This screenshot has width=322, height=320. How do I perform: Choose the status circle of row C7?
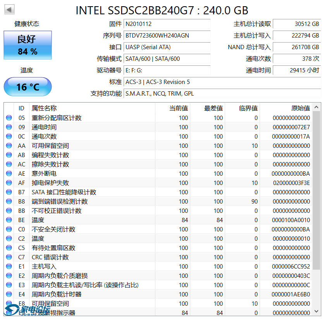[9, 257]
